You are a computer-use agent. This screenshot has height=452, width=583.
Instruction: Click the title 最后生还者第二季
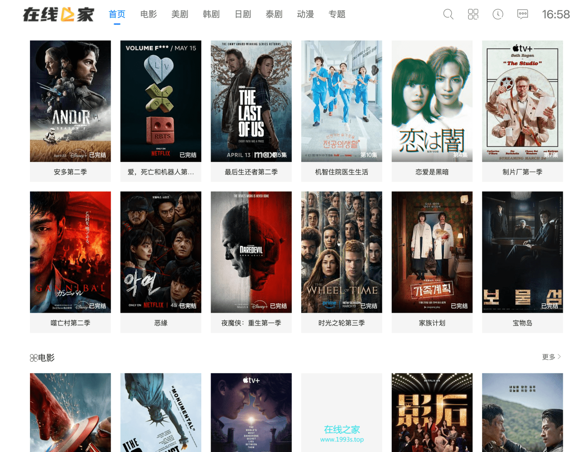(x=251, y=172)
